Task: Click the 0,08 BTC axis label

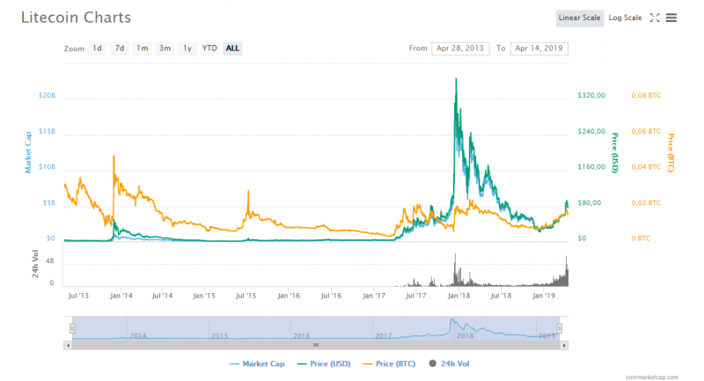Action: [646, 96]
